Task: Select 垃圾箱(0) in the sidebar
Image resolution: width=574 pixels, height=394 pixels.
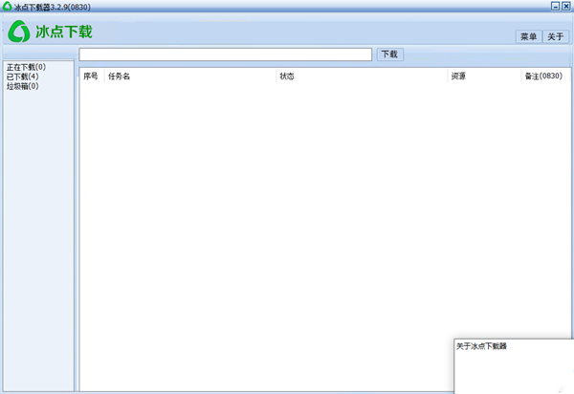Action: coord(22,86)
